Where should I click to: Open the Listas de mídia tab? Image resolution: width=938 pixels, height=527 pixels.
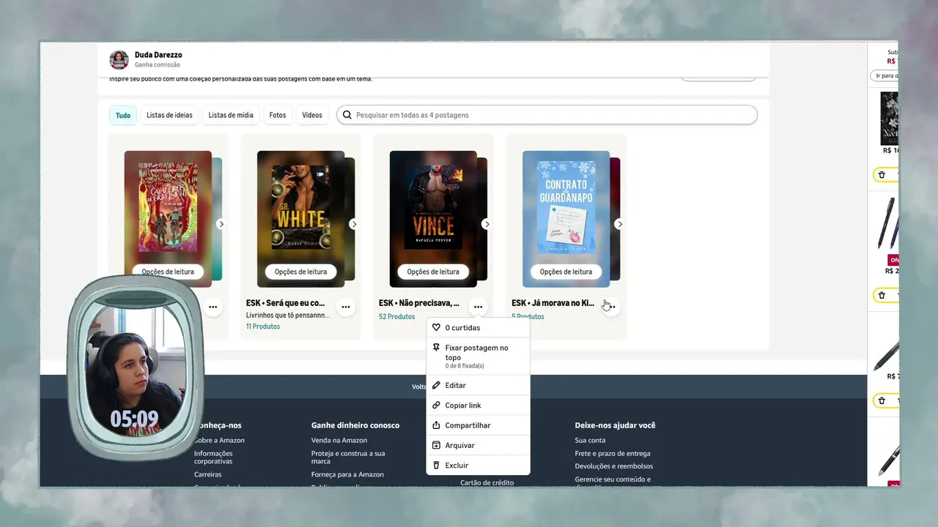click(x=231, y=115)
